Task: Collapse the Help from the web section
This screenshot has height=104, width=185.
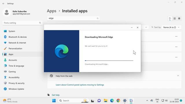Action: (x=178, y=76)
